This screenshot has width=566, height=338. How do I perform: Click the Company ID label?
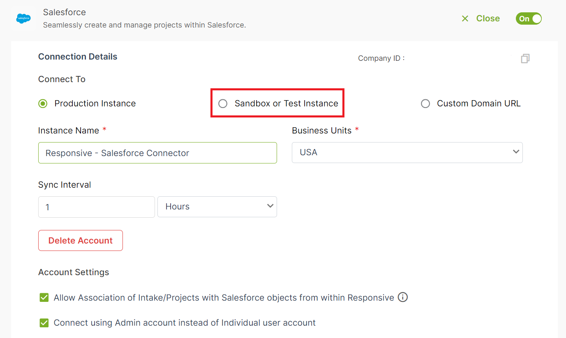click(x=381, y=58)
